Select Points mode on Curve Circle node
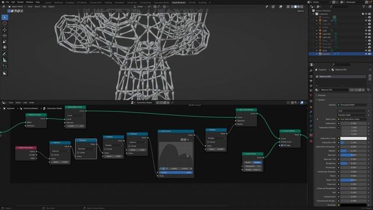Screen dimensions: 373x210 tap(248, 162)
